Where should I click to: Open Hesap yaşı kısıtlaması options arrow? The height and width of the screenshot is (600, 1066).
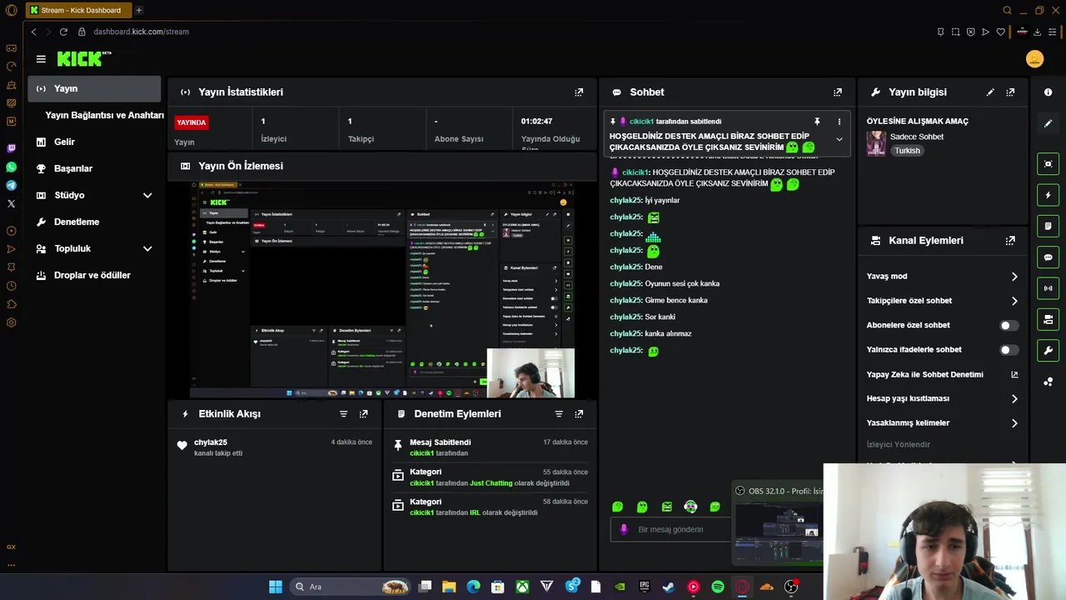pos(1014,399)
